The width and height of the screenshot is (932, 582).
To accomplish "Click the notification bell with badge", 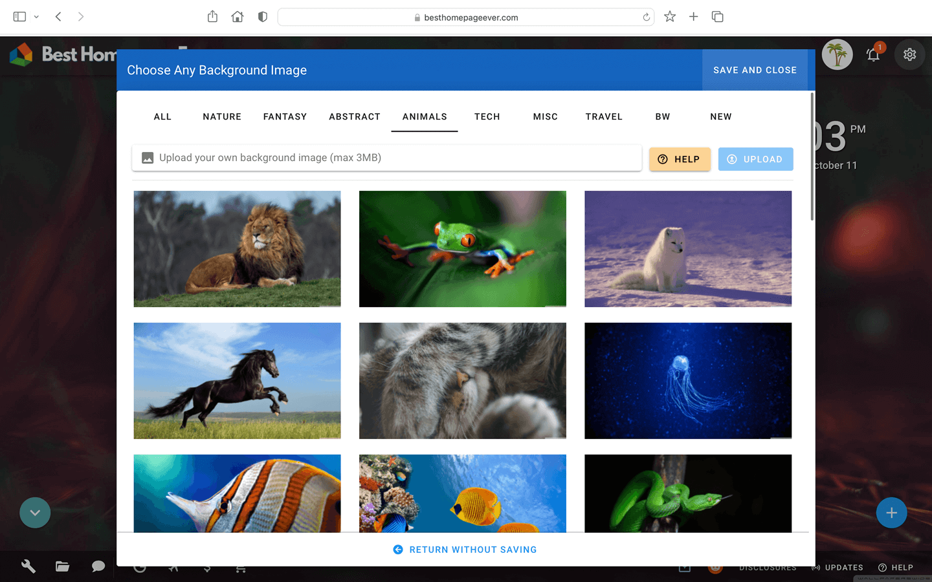I will pos(872,55).
